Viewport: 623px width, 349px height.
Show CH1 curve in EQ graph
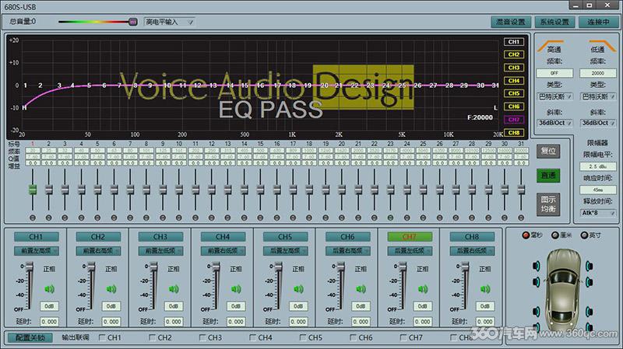pyautogui.click(x=514, y=42)
